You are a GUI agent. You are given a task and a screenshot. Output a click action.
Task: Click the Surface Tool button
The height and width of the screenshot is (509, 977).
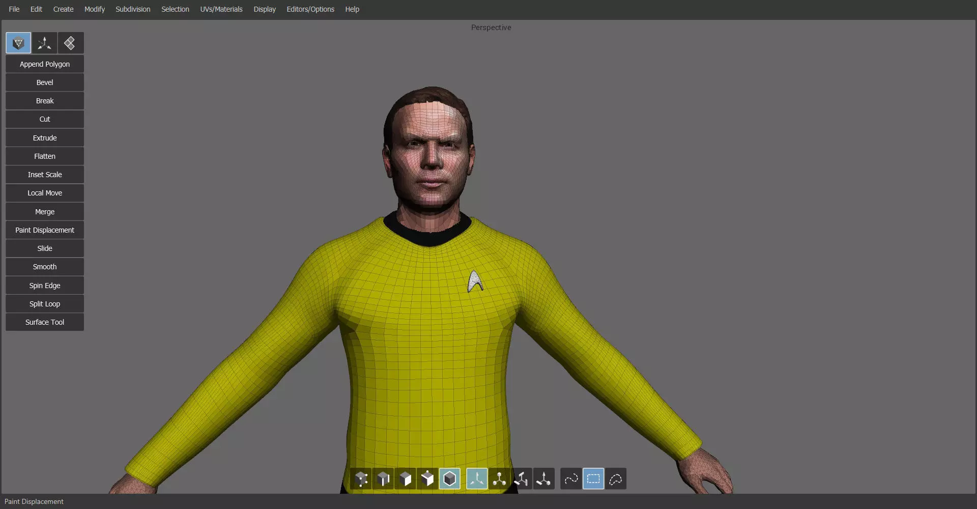pos(45,322)
